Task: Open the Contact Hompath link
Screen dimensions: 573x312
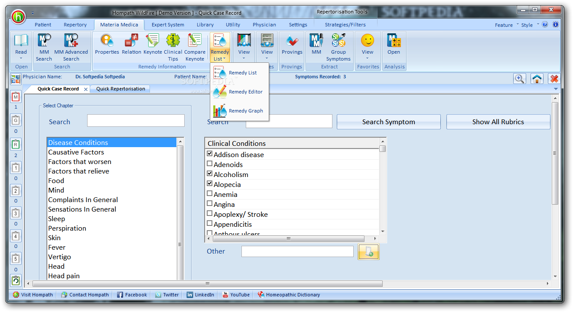Action: click(x=85, y=295)
